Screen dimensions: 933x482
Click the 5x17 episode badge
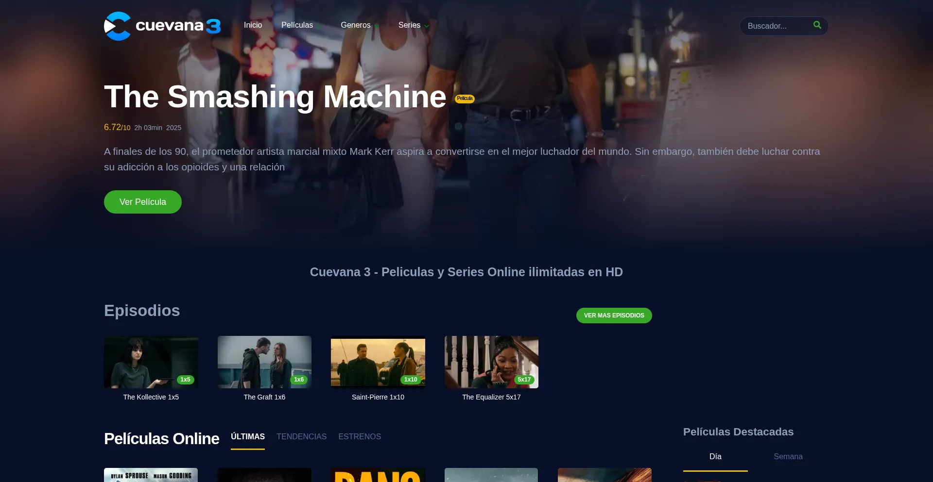tap(524, 380)
